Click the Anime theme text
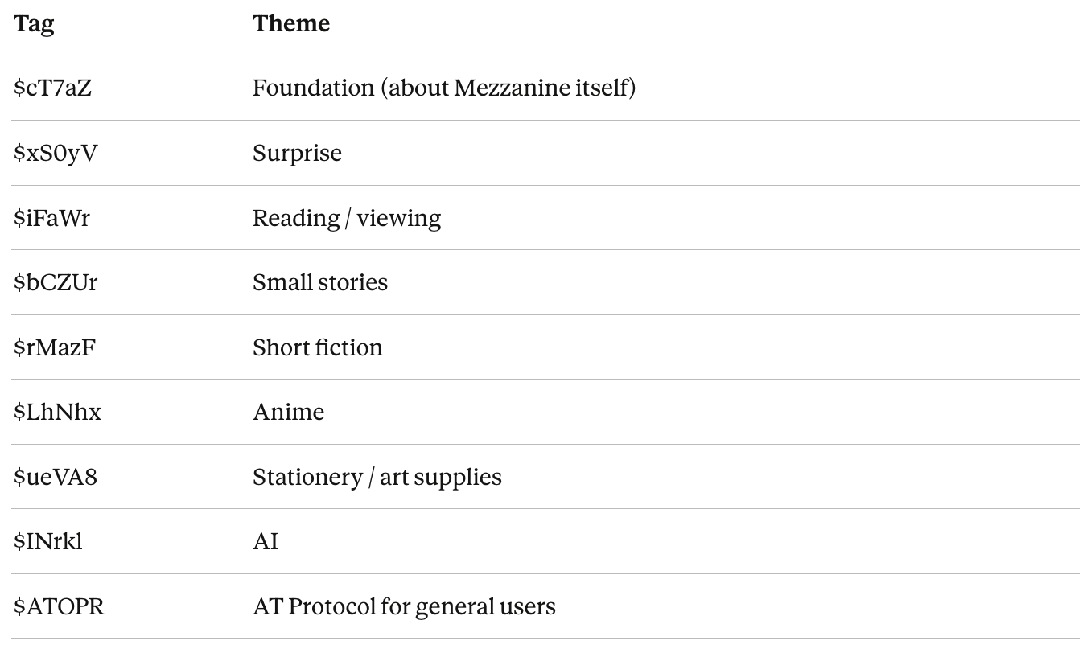This screenshot has width=1091, height=661. coord(288,412)
